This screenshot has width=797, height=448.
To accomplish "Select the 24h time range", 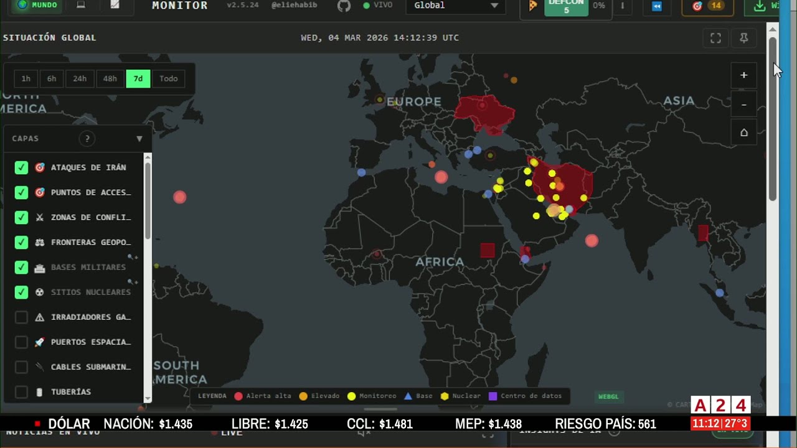I will (80, 78).
